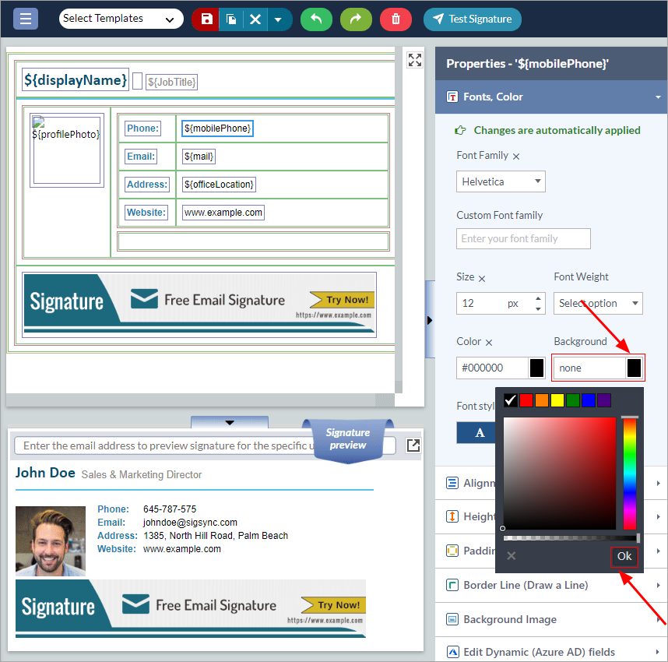Expand editor with the fullscreen icon
668x662 pixels.
(x=415, y=60)
